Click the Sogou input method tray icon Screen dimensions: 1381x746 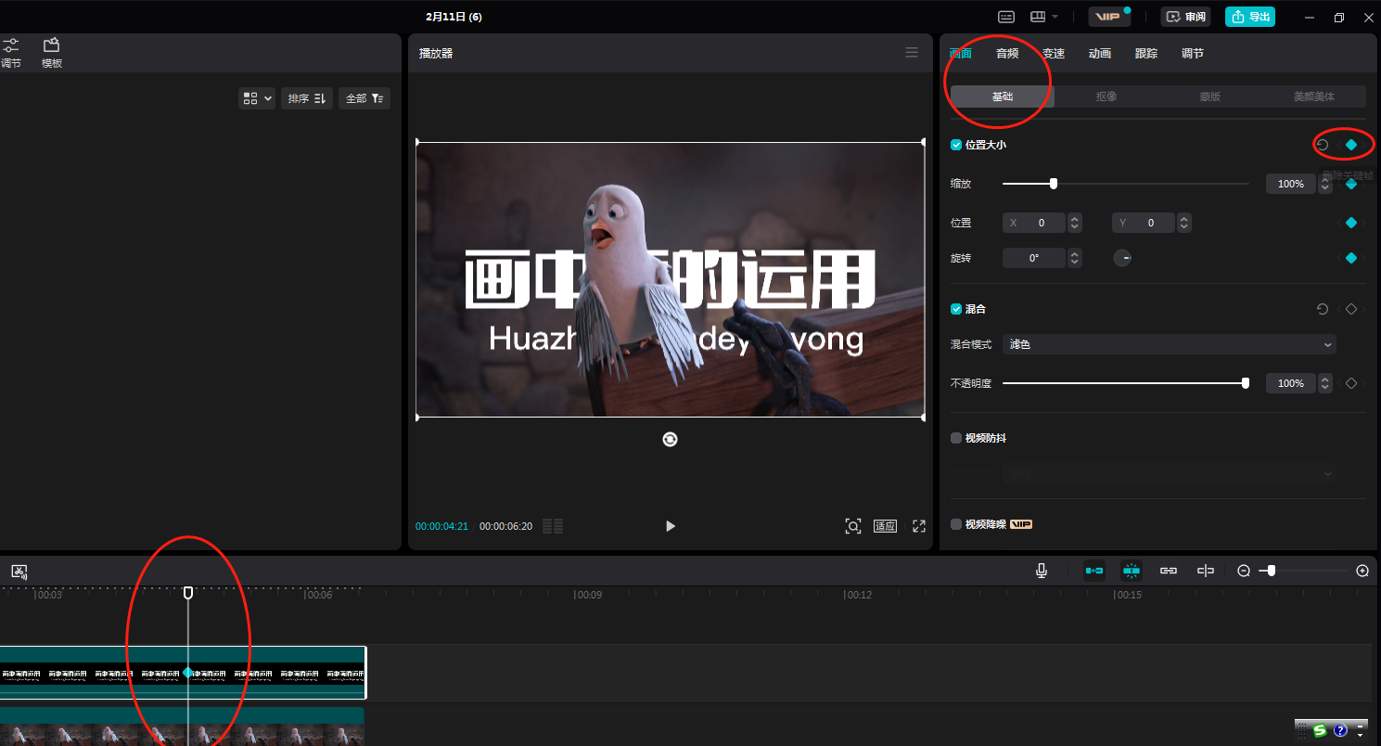[1320, 730]
